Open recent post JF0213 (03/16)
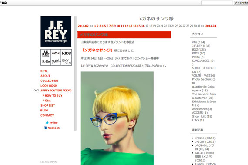The image size is (248, 165). pyautogui.click(x=205, y=138)
